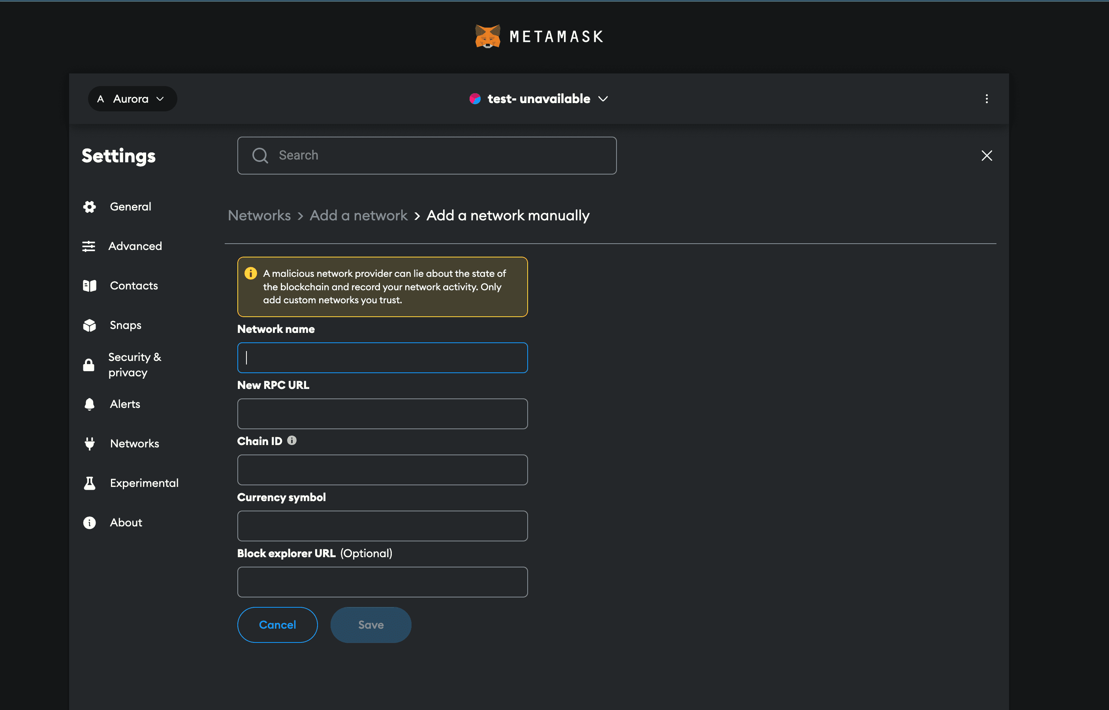The image size is (1109, 710).
Task: Click the Security lock icon
Action: click(88, 365)
